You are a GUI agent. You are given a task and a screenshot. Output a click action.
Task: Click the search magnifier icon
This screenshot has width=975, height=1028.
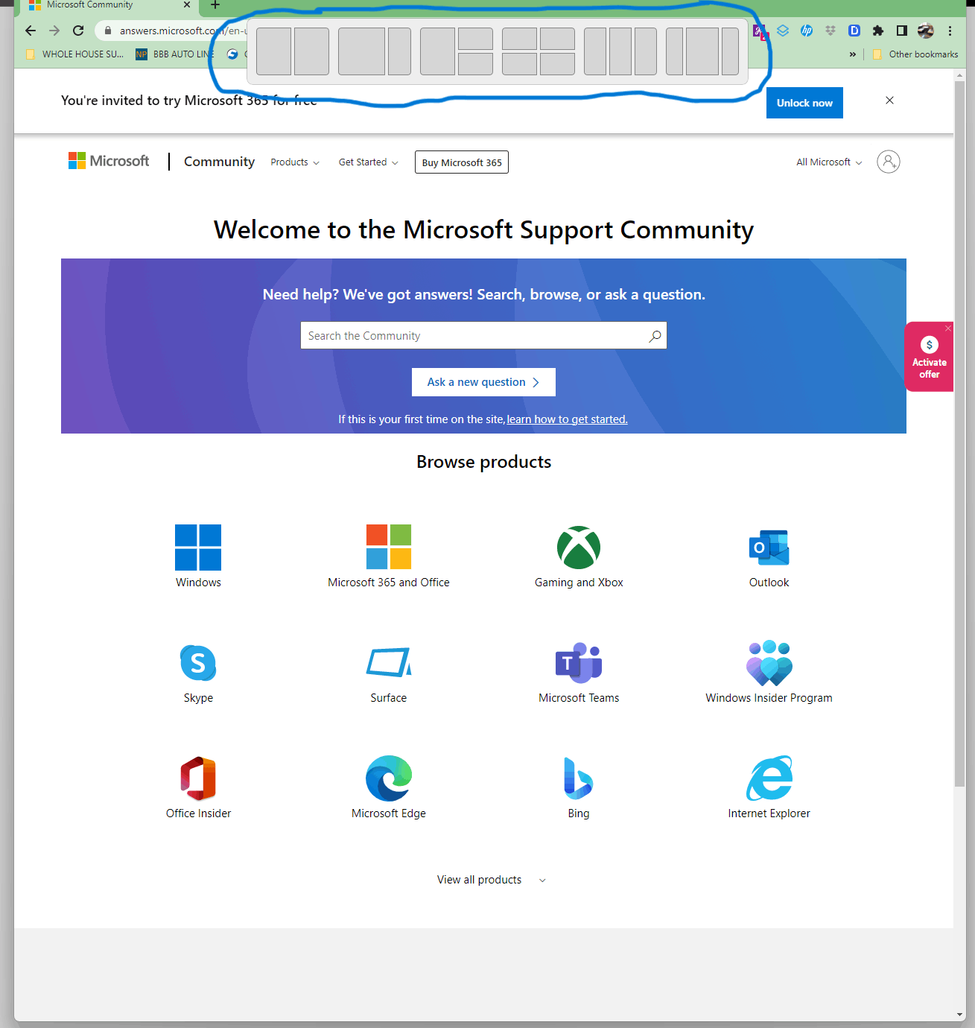point(655,336)
